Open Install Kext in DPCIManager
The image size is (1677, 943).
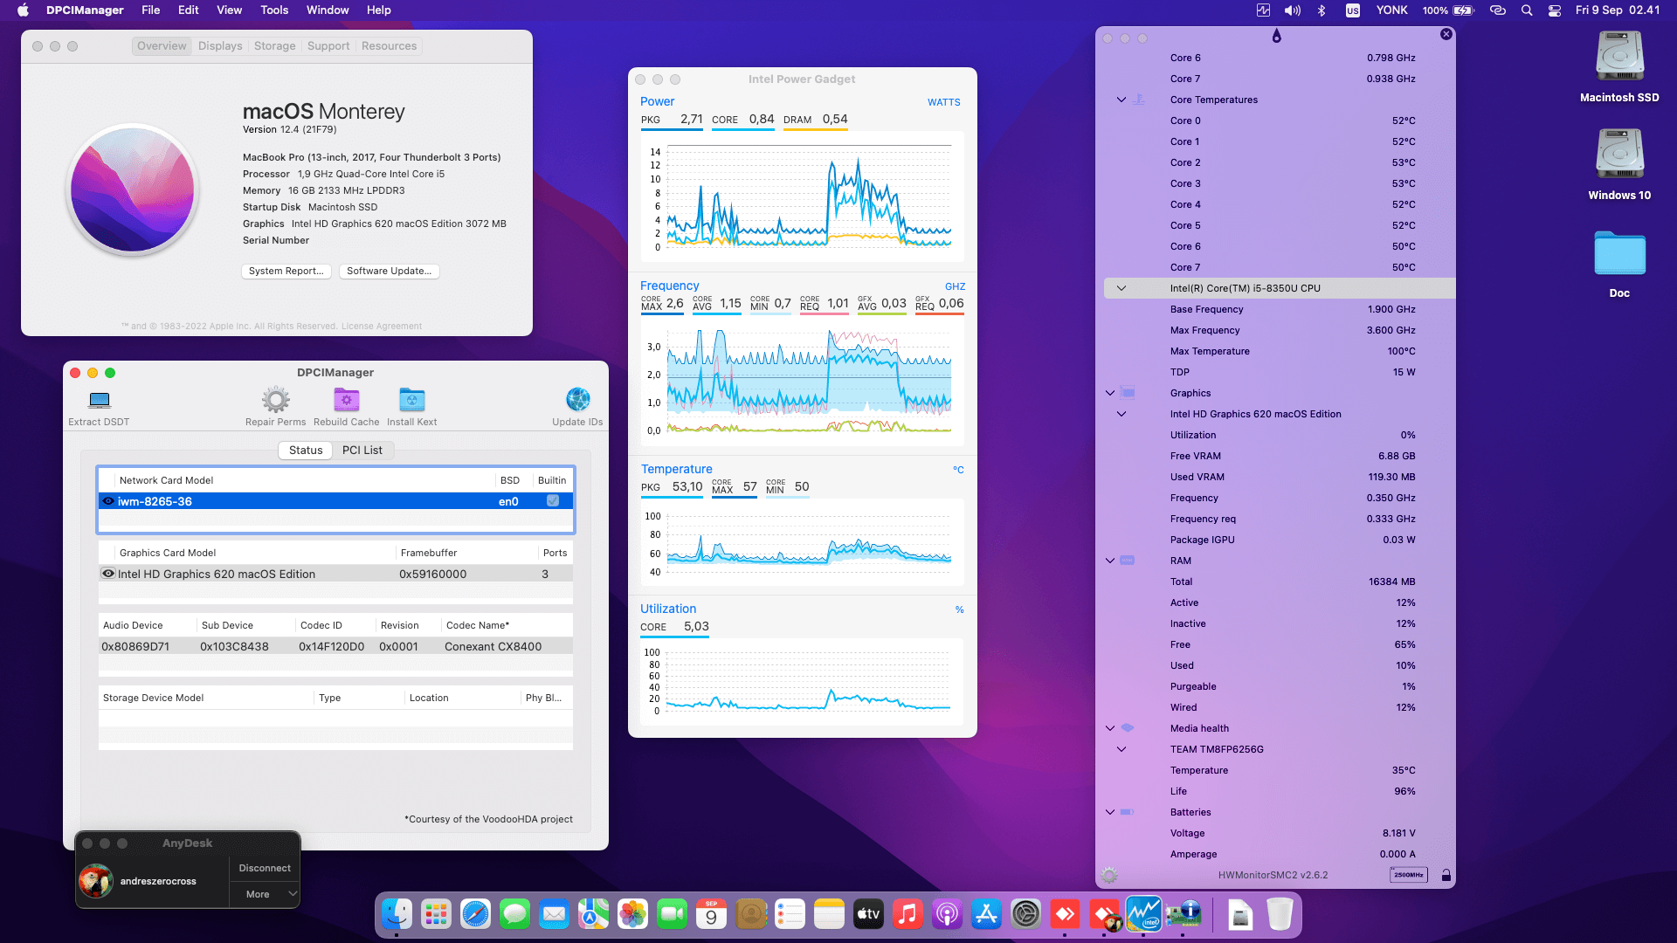pos(412,400)
